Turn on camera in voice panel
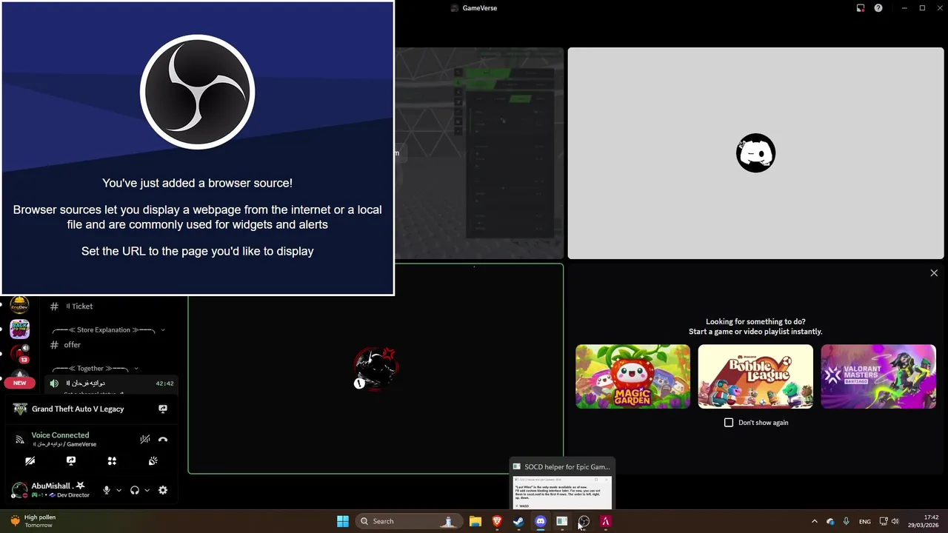This screenshot has width=948, height=533. coord(30,460)
